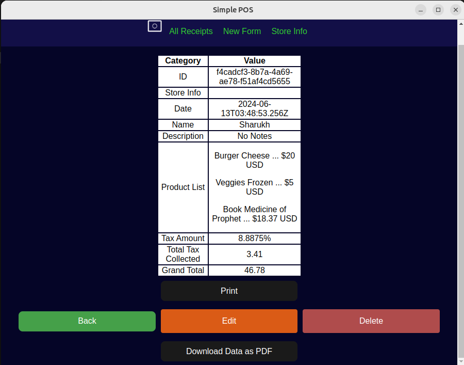This screenshot has width=464, height=365.
Task: Download the receipt data as PDF
Action: [x=229, y=351]
